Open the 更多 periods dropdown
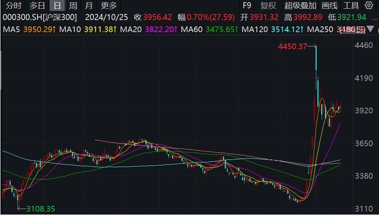Viewport: 379px width, 215px height. 109,5
